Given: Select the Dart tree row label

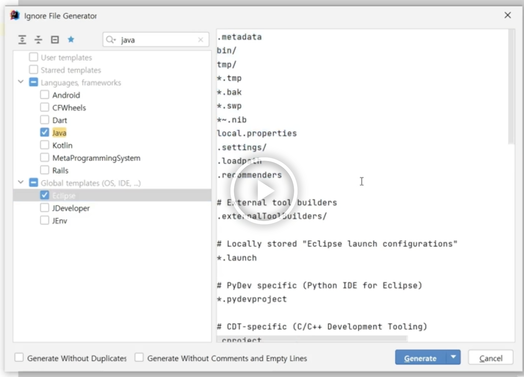Looking at the screenshot, I should tap(60, 120).
